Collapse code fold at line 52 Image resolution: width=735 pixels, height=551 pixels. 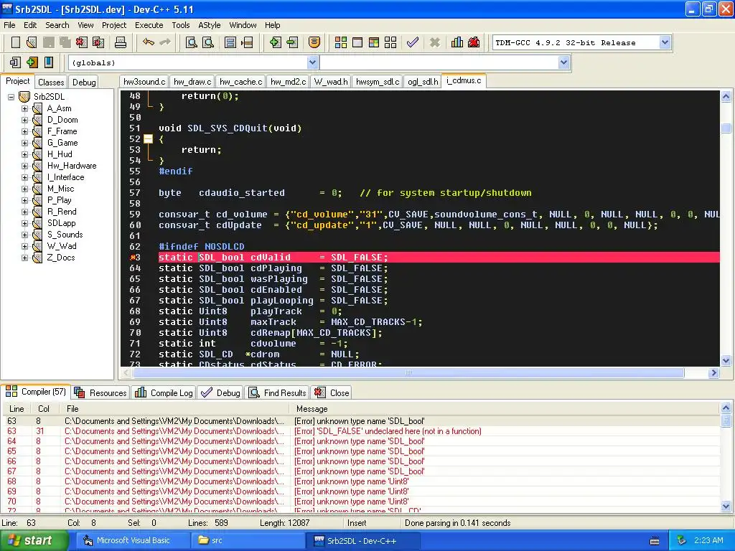click(x=148, y=139)
